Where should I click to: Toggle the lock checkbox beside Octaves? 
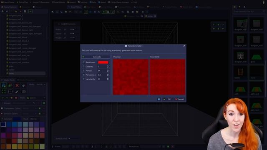point(83,67)
